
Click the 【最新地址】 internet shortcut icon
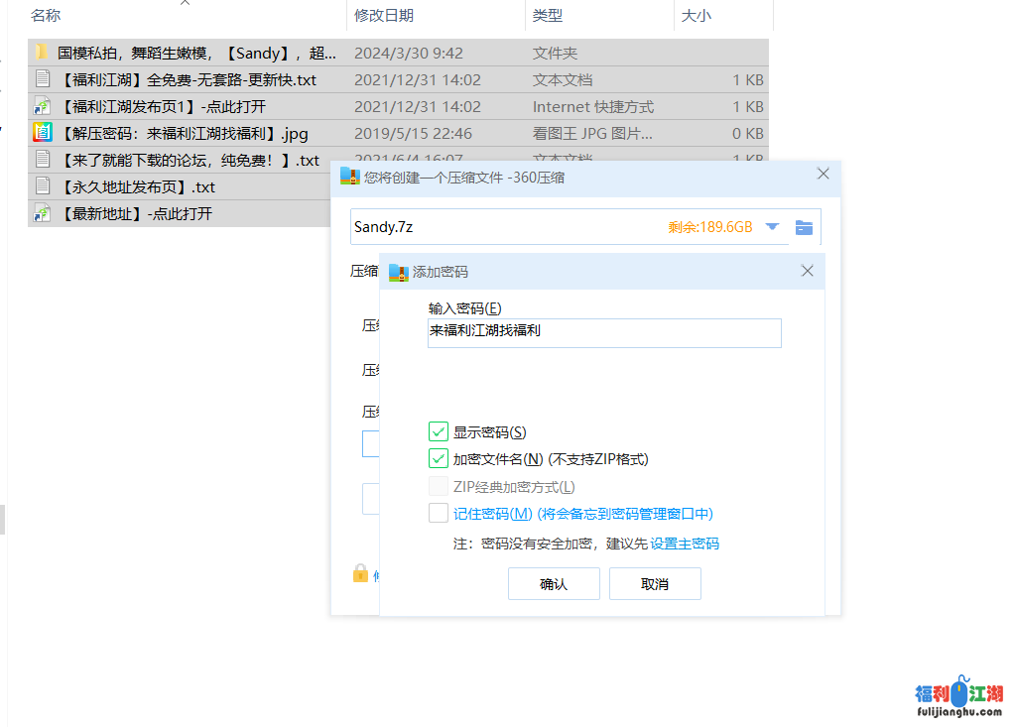tap(42, 213)
